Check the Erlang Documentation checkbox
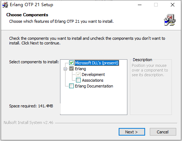Viewport: 182px width, 141px height. (71, 86)
